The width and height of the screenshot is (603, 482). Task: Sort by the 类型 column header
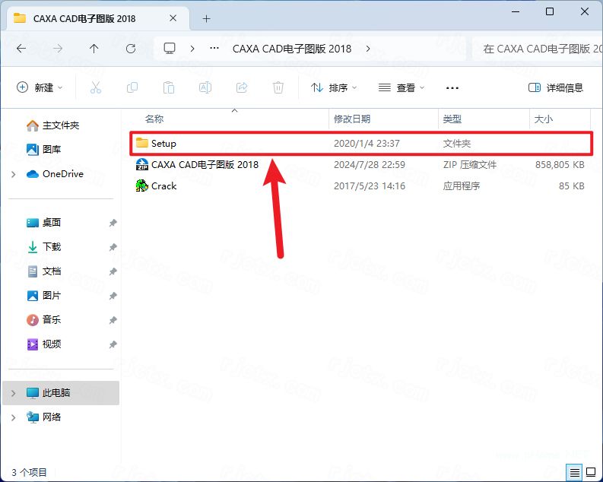coord(452,119)
